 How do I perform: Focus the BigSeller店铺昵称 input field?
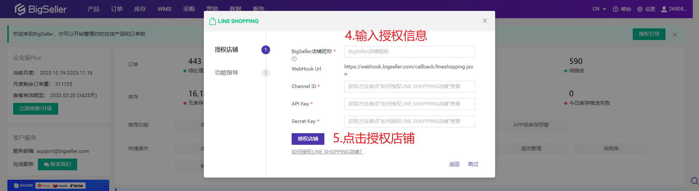tap(410, 52)
